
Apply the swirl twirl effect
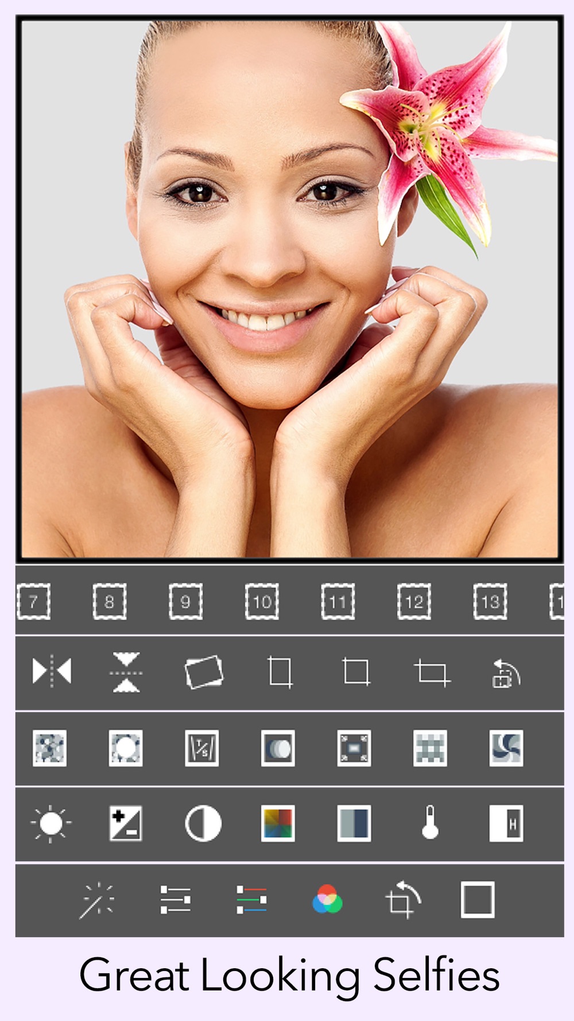pyautogui.click(x=506, y=748)
